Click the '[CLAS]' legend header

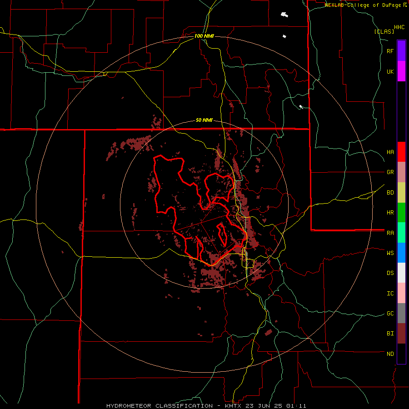384,31
